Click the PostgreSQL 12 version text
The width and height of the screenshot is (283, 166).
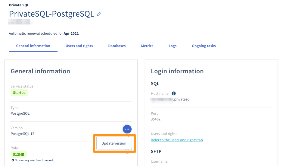[x=22, y=134]
